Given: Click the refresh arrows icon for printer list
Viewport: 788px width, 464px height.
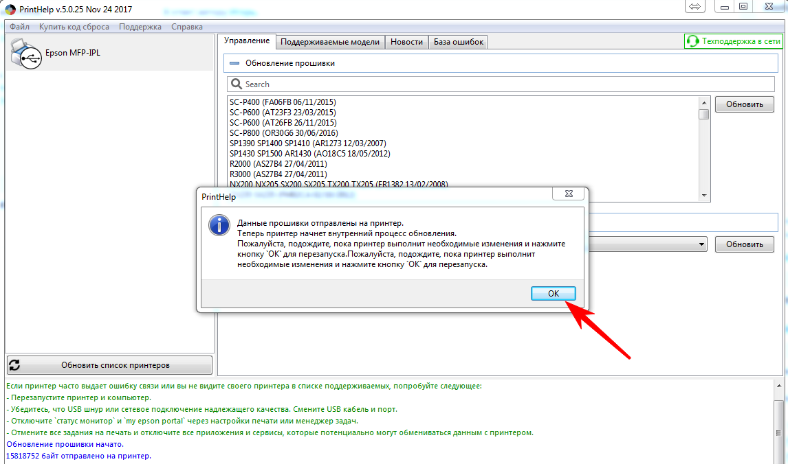Looking at the screenshot, I should [x=14, y=365].
